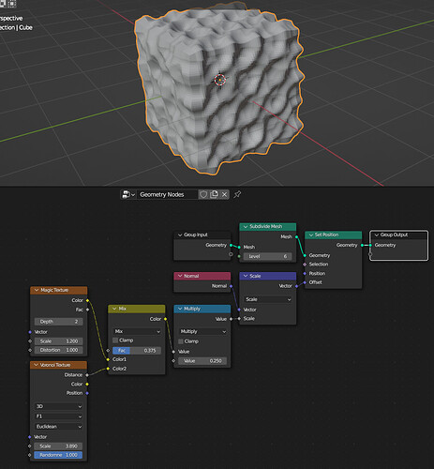Click Voronoi Position output socket
The image size is (434, 469).
(87, 393)
